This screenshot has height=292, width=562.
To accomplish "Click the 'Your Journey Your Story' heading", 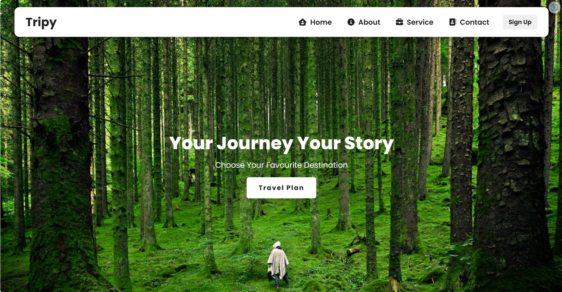I will [281, 144].
